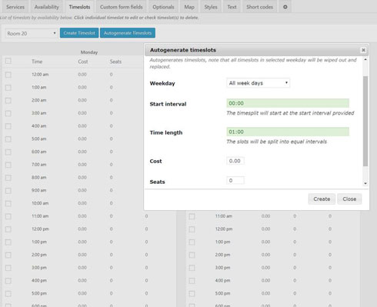The width and height of the screenshot is (377, 307).
Task: Check the Monday 5:00 am timeslot checkbox
Action: click(8, 139)
